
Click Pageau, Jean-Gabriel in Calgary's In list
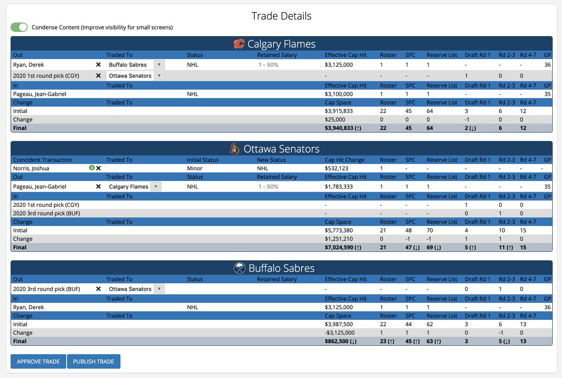40,94
